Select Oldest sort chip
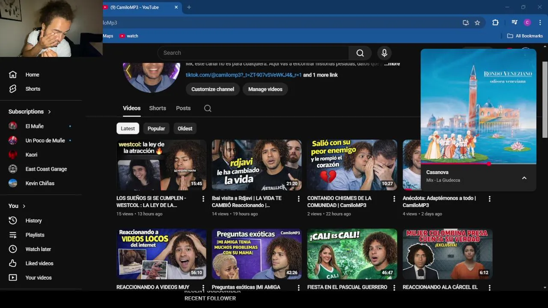 [185, 128]
